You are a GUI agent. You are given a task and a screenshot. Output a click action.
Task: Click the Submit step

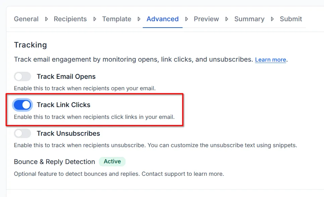pyautogui.click(x=291, y=19)
